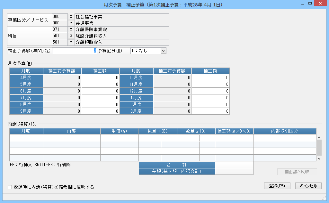Open lookup arrow beside 共通事業 code
Viewport: 329px width, 203px height.
tap(71, 23)
